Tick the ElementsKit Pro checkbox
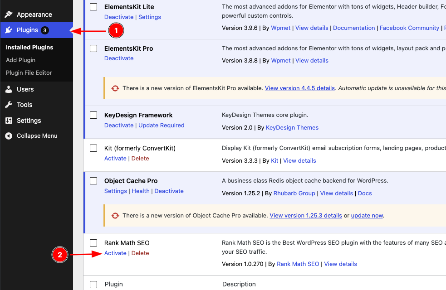 [x=93, y=48]
